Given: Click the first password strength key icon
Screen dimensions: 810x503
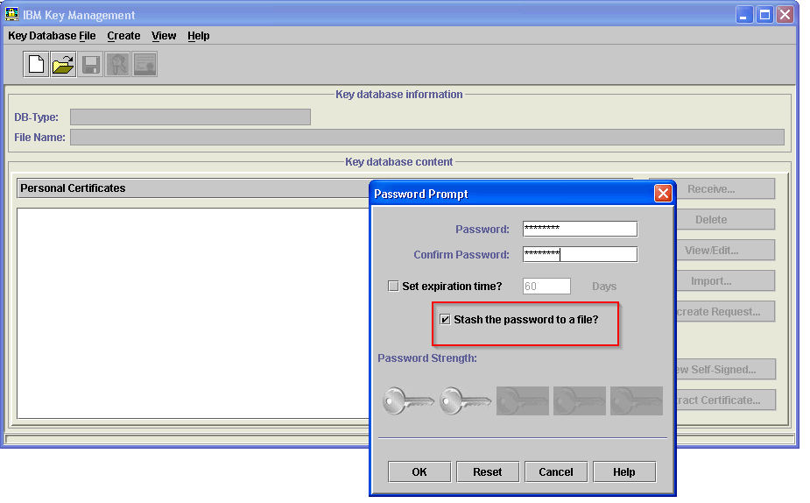Looking at the screenshot, I should coord(409,400).
